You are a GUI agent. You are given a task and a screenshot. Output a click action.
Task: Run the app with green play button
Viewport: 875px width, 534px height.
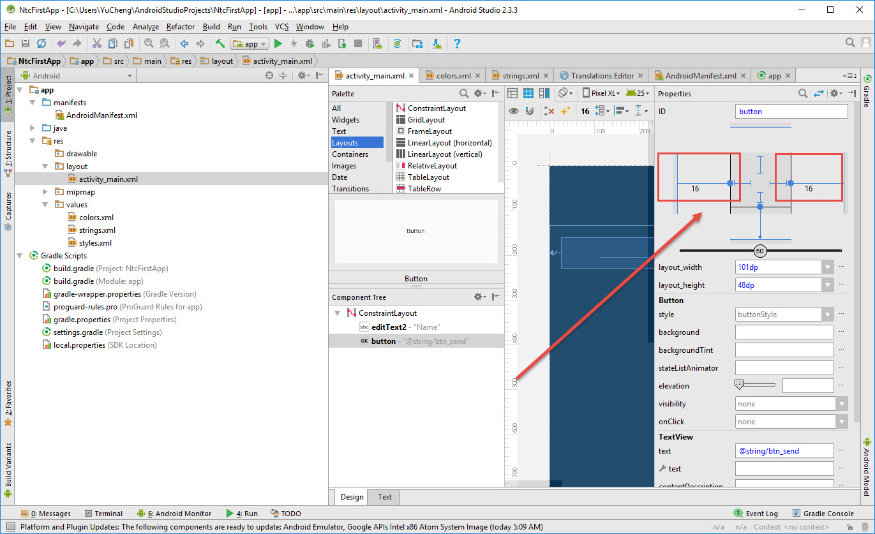[278, 44]
